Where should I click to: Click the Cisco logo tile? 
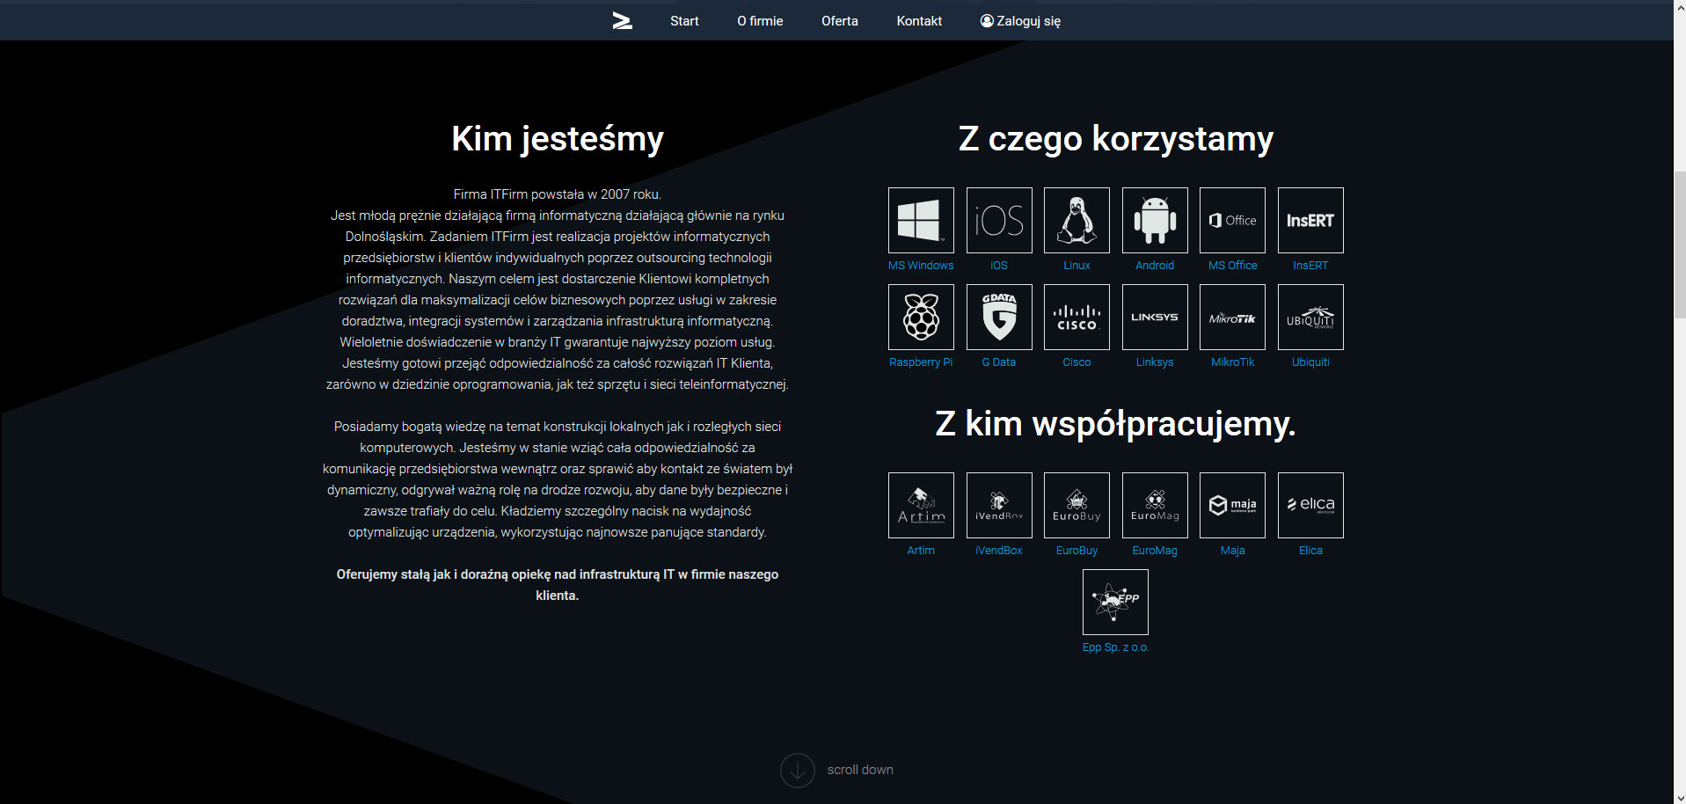(1077, 317)
